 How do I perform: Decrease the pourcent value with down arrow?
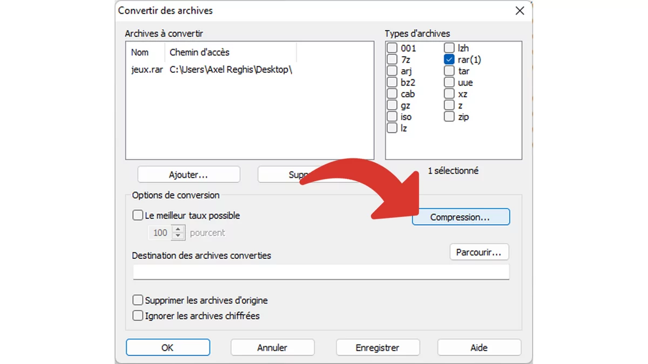tap(178, 236)
